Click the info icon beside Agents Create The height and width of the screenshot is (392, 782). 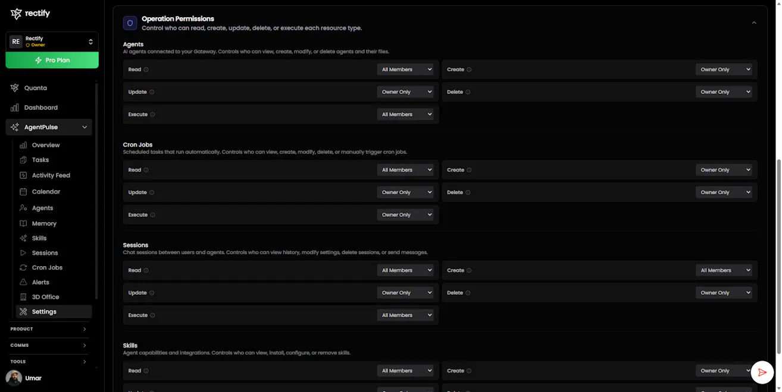469,69
